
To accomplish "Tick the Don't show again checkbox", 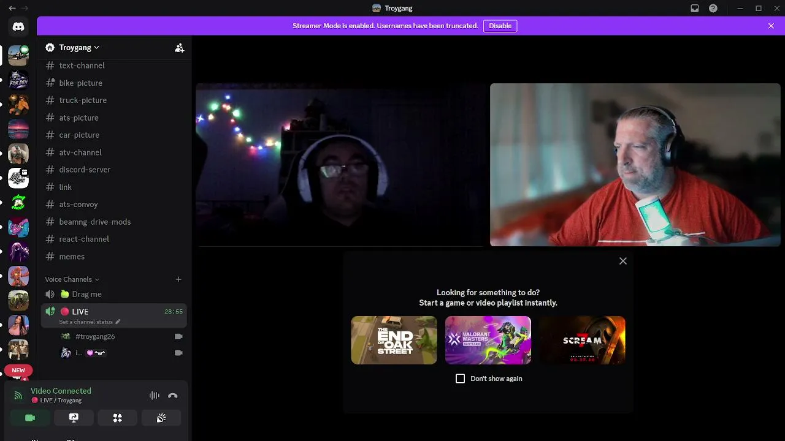I will point(461,379).
